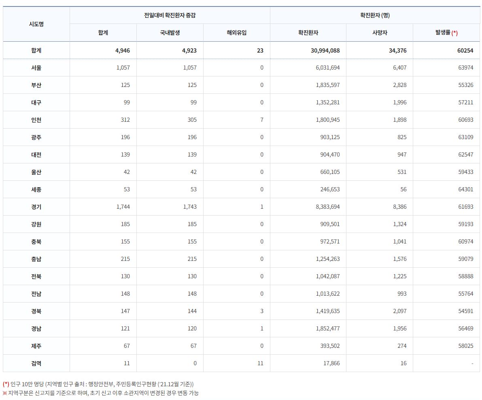
Task: Click Jeonbuk's confirmed count 1,042,087
Action: 328,276
